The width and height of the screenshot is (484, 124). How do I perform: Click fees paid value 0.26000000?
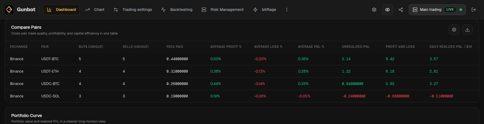tap(177, 84)
